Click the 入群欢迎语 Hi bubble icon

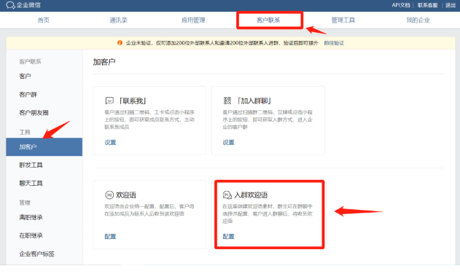pyautogui.click(x=227, y=195)
